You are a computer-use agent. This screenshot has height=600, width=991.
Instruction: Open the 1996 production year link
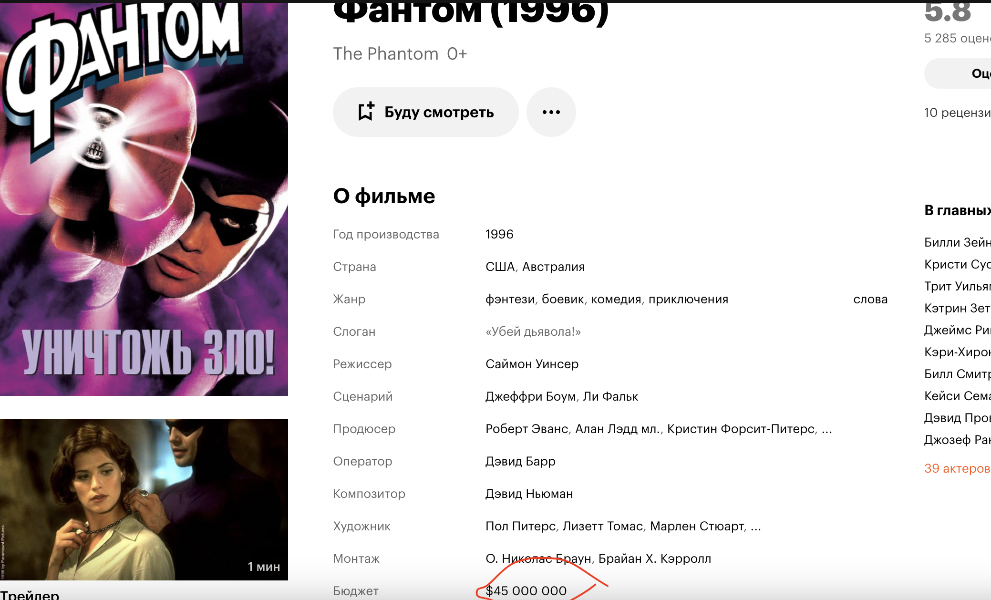click(x=499, y=234)
